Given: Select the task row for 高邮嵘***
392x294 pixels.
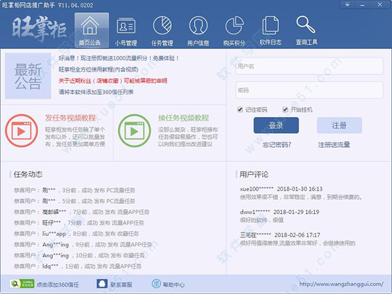Looking at the screenshot, I should pyautogui.click(x=82, y=212).
